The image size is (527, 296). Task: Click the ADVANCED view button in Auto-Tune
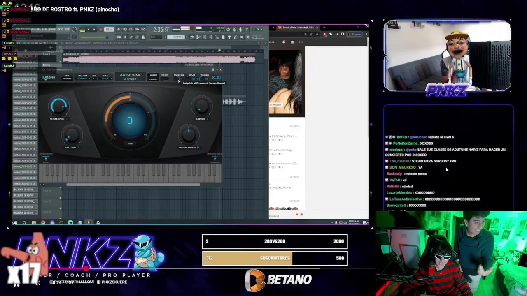67,79
